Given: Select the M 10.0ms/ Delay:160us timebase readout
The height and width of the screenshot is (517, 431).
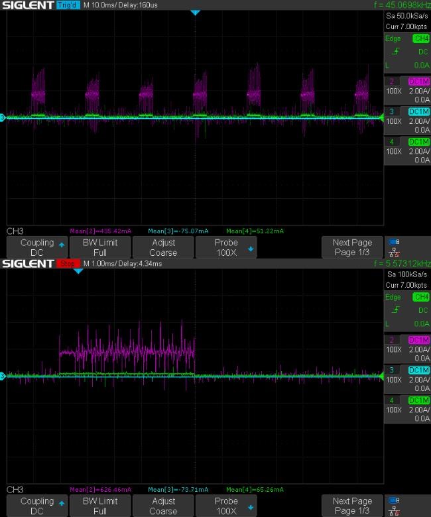Looking at the screenshot, I should coord(121,5).
